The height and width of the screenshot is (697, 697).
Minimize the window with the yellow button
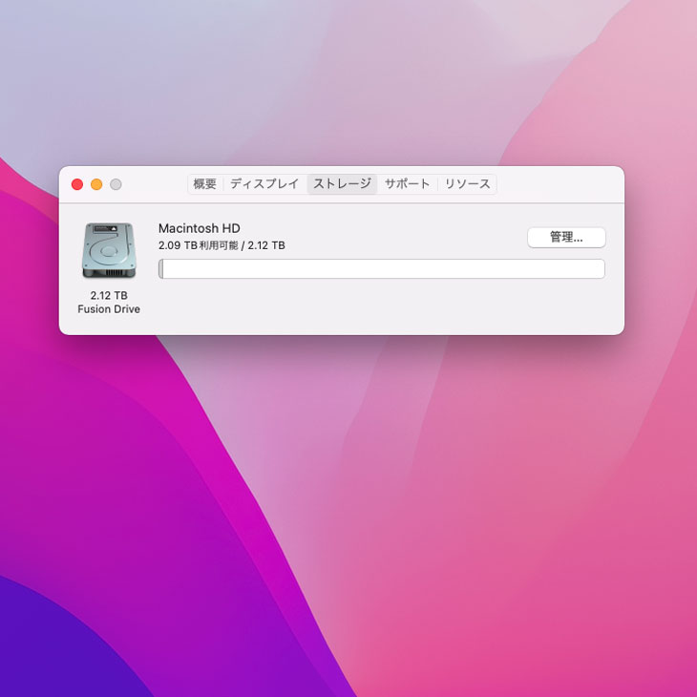click(96, 184)
